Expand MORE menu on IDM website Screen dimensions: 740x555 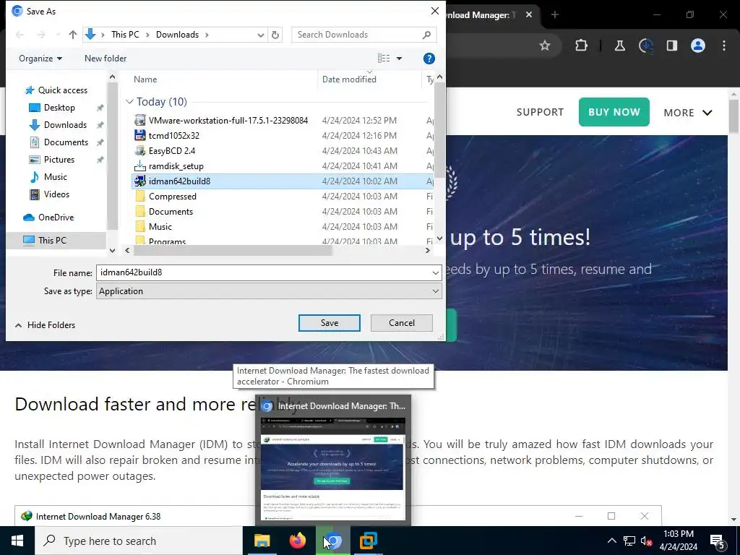688,113
